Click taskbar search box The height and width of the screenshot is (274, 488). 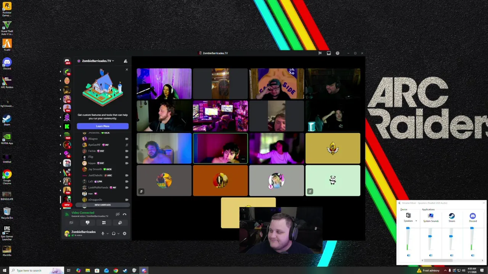click(36, 271)
